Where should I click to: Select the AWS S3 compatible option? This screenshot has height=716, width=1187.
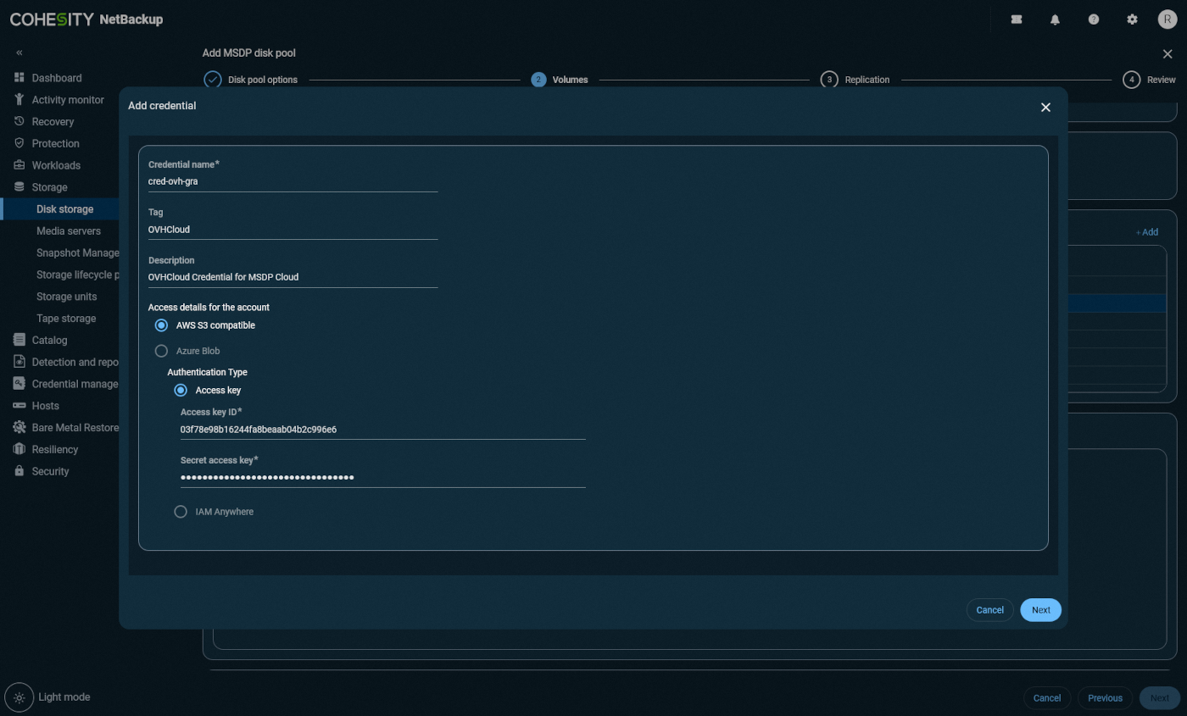click(161, 325)
